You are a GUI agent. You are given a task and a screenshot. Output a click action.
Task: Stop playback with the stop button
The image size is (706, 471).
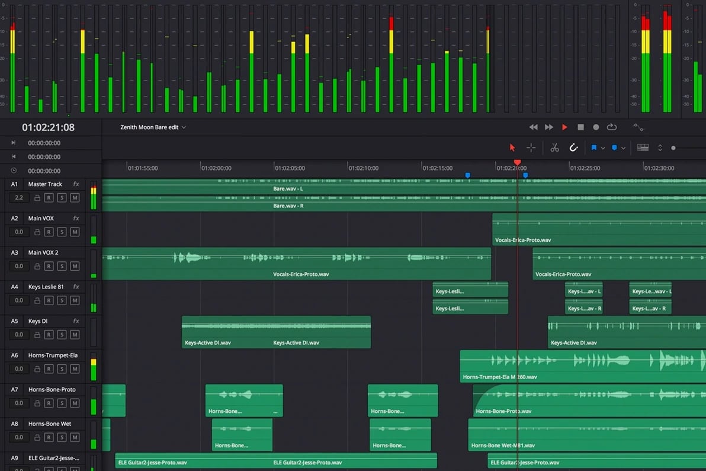point(580,127)
